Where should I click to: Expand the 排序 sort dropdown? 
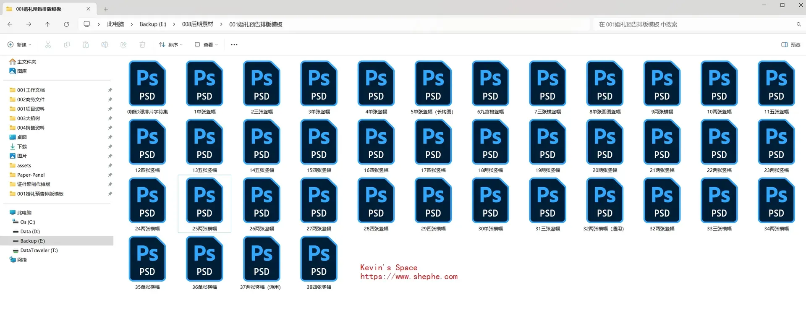(171, 44)
